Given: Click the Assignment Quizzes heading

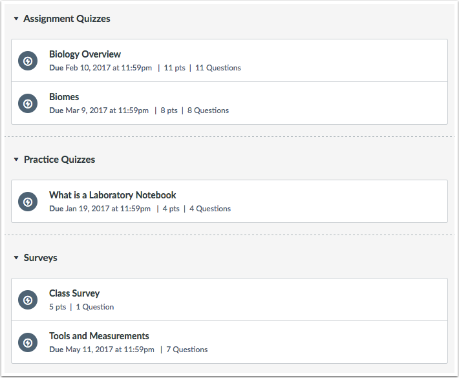Looking at the screenshot, I should tap(67, 19).
